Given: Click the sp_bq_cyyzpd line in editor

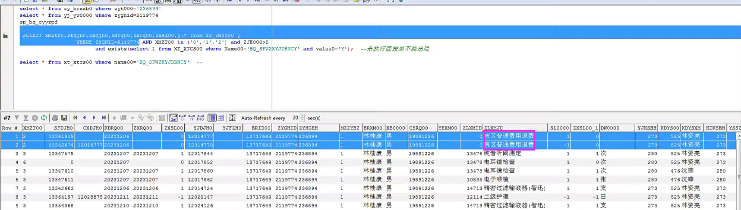Looking at the screenshot, I should (38, 22).
